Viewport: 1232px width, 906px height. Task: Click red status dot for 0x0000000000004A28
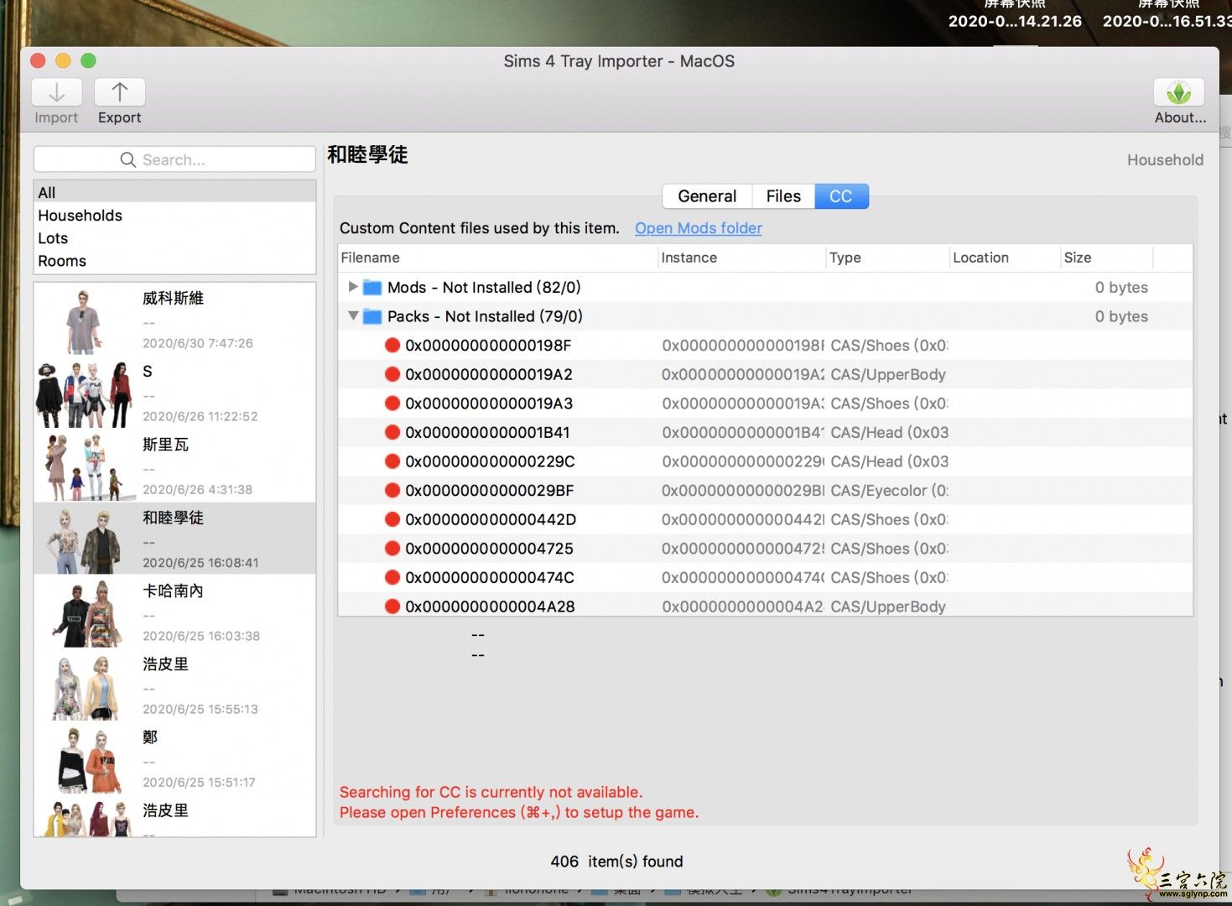392,606
